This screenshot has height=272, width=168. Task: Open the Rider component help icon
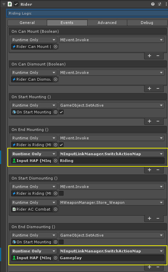click(153, 4)
